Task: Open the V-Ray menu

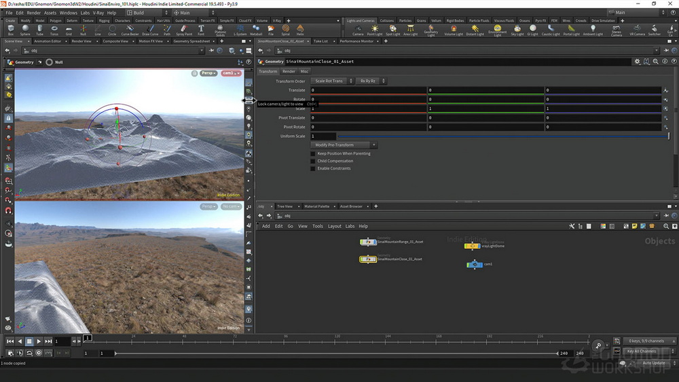Action: 98,12
